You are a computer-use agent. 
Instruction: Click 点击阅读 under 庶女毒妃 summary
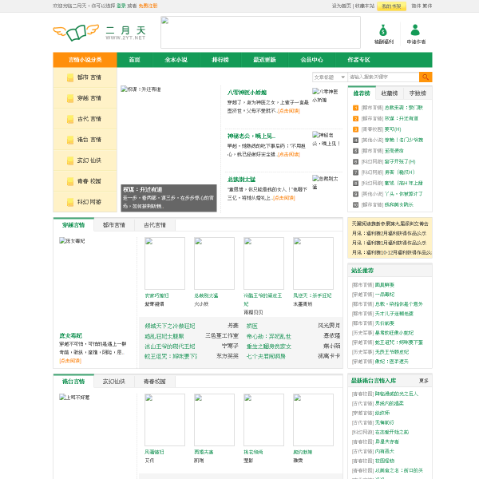pos(70,361)
